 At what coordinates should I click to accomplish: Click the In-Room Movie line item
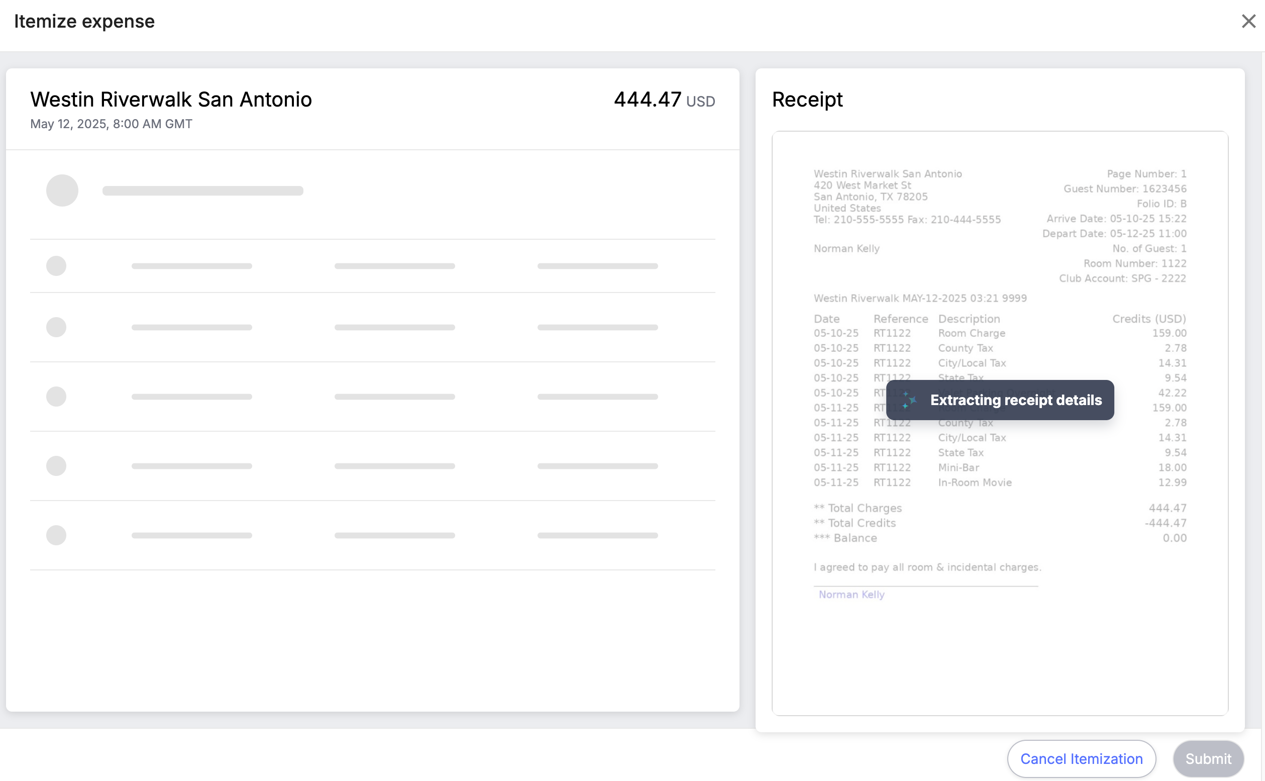(x=975, y=482)
